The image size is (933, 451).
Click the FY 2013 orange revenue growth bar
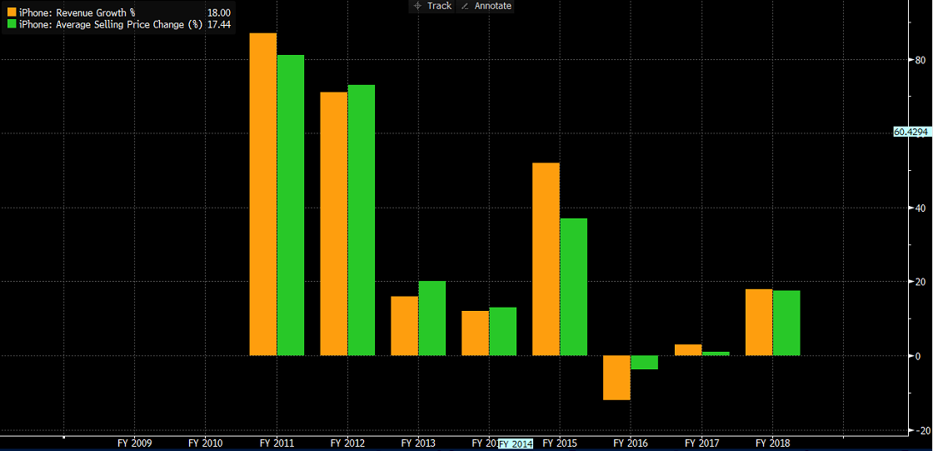405,326
